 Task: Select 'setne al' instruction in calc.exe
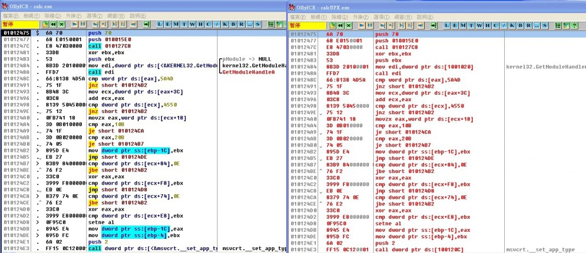coord(102,222)
